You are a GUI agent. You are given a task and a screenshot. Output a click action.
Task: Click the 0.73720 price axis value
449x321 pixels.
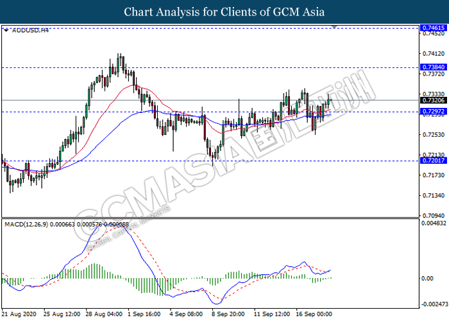[434, 74]
